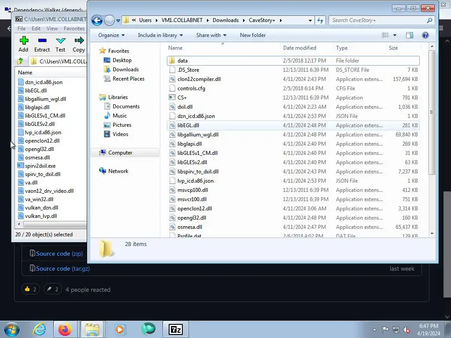Open the Windows Start menu

(x=12, y=329)
